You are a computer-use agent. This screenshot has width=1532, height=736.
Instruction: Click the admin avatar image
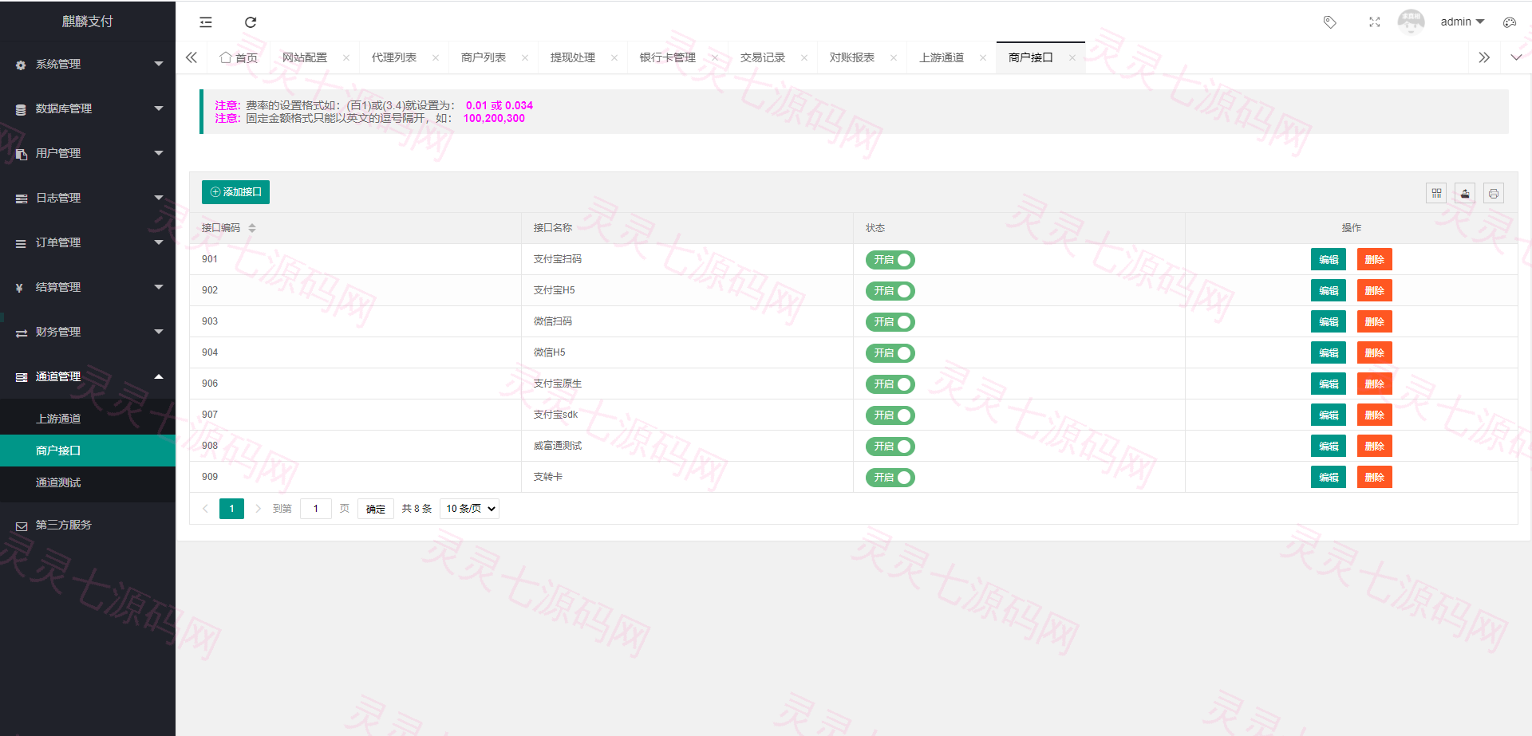pyautogui.click(x=1411, y=22)
